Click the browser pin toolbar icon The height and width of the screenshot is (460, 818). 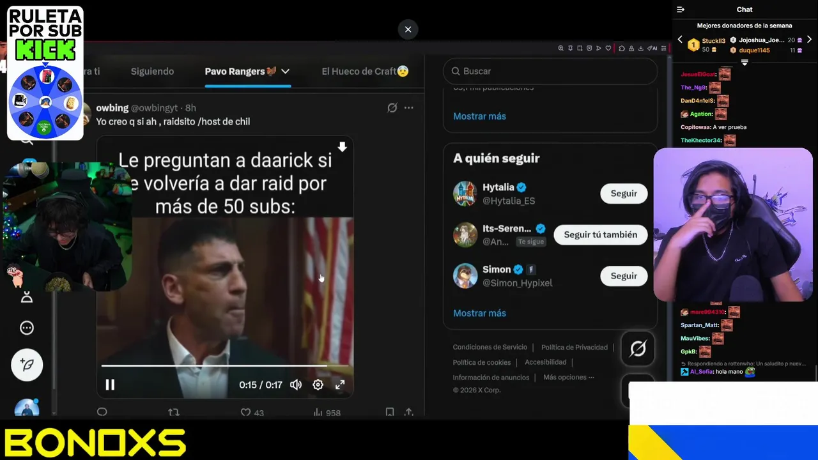pos(570,48)
